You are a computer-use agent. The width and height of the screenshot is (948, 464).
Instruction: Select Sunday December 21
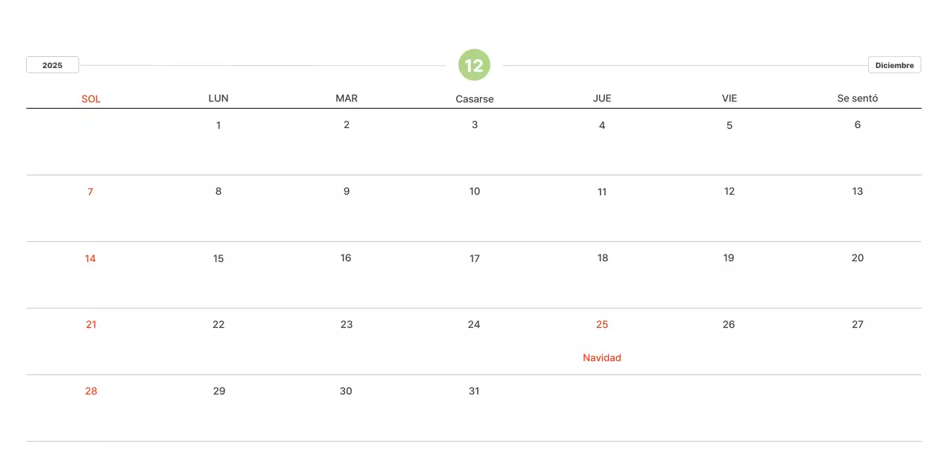coord(91,324)
